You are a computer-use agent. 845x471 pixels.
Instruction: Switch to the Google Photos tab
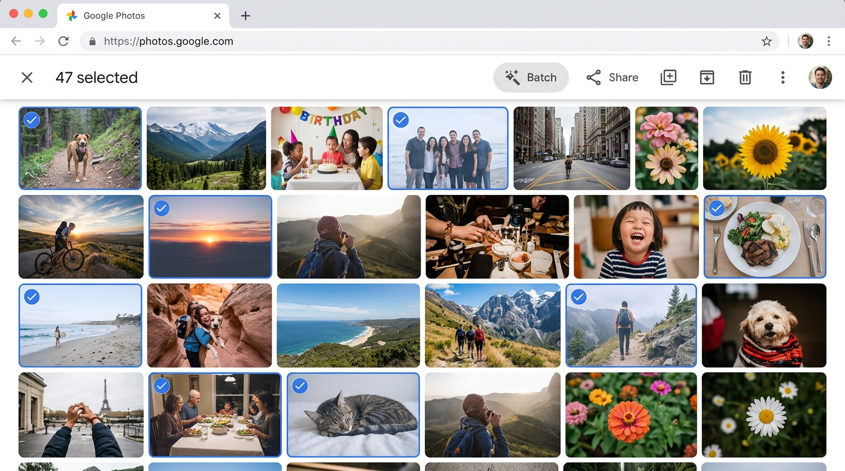tap(136, 15)
